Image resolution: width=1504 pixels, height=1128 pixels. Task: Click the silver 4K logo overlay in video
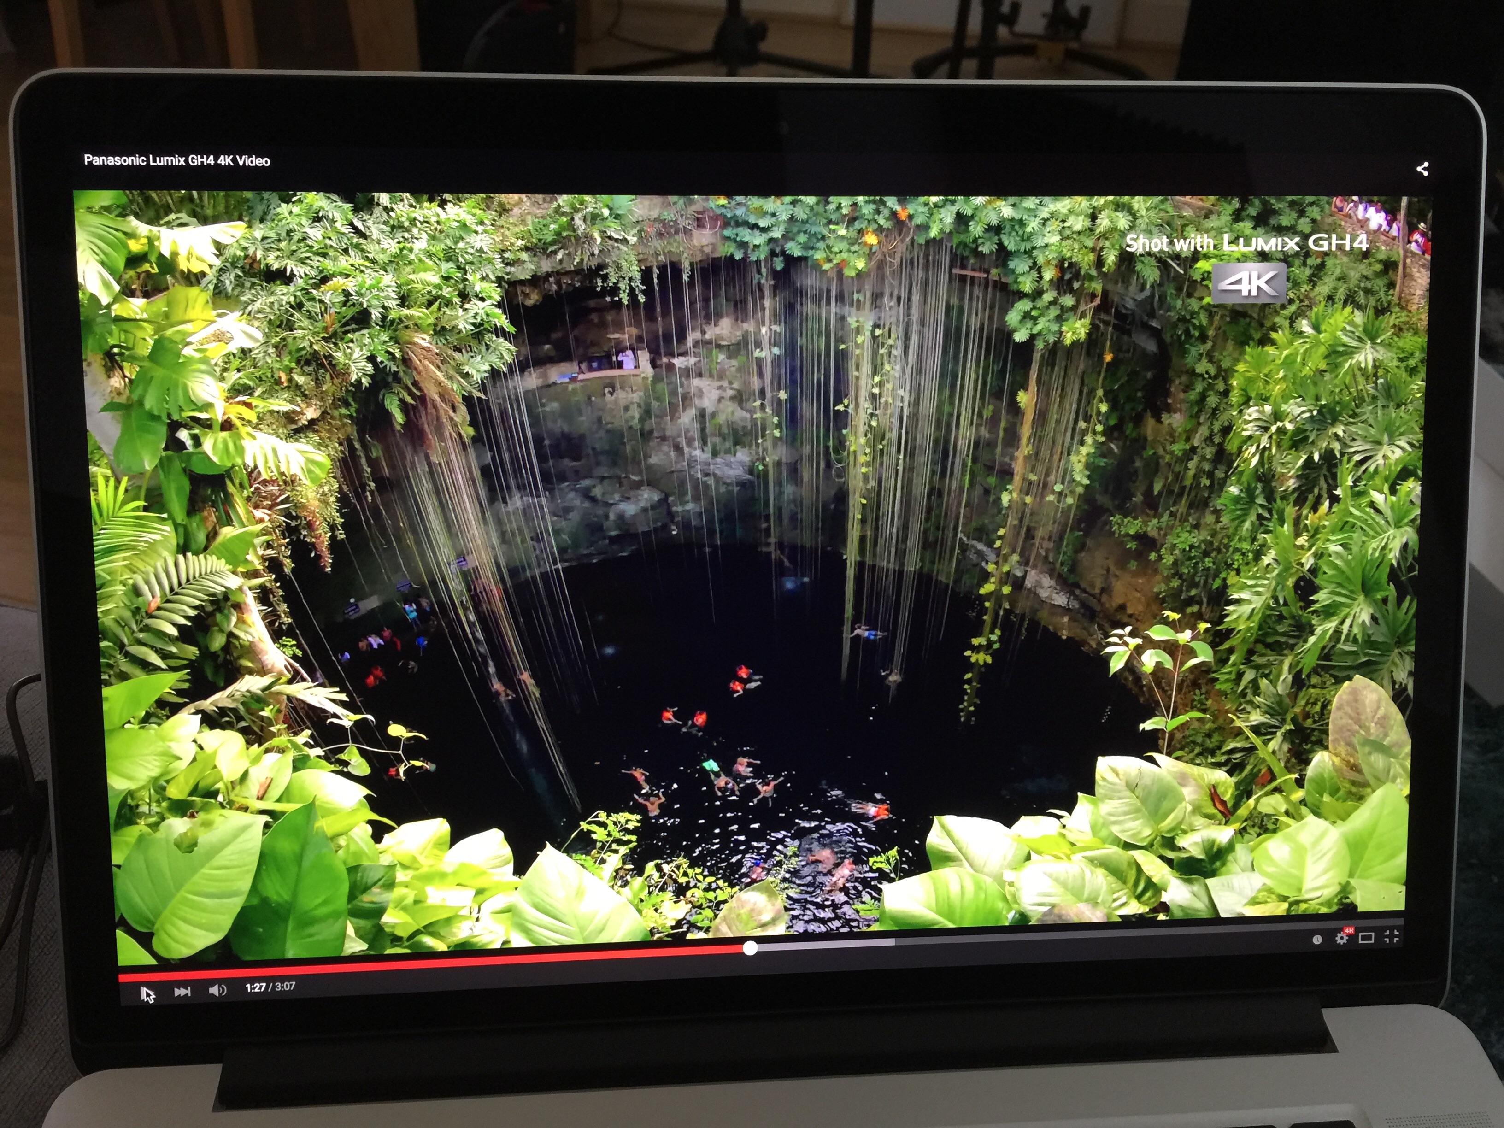1250,283
